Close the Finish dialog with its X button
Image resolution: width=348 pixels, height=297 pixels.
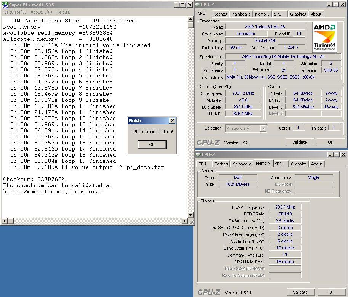click(172, 121)
